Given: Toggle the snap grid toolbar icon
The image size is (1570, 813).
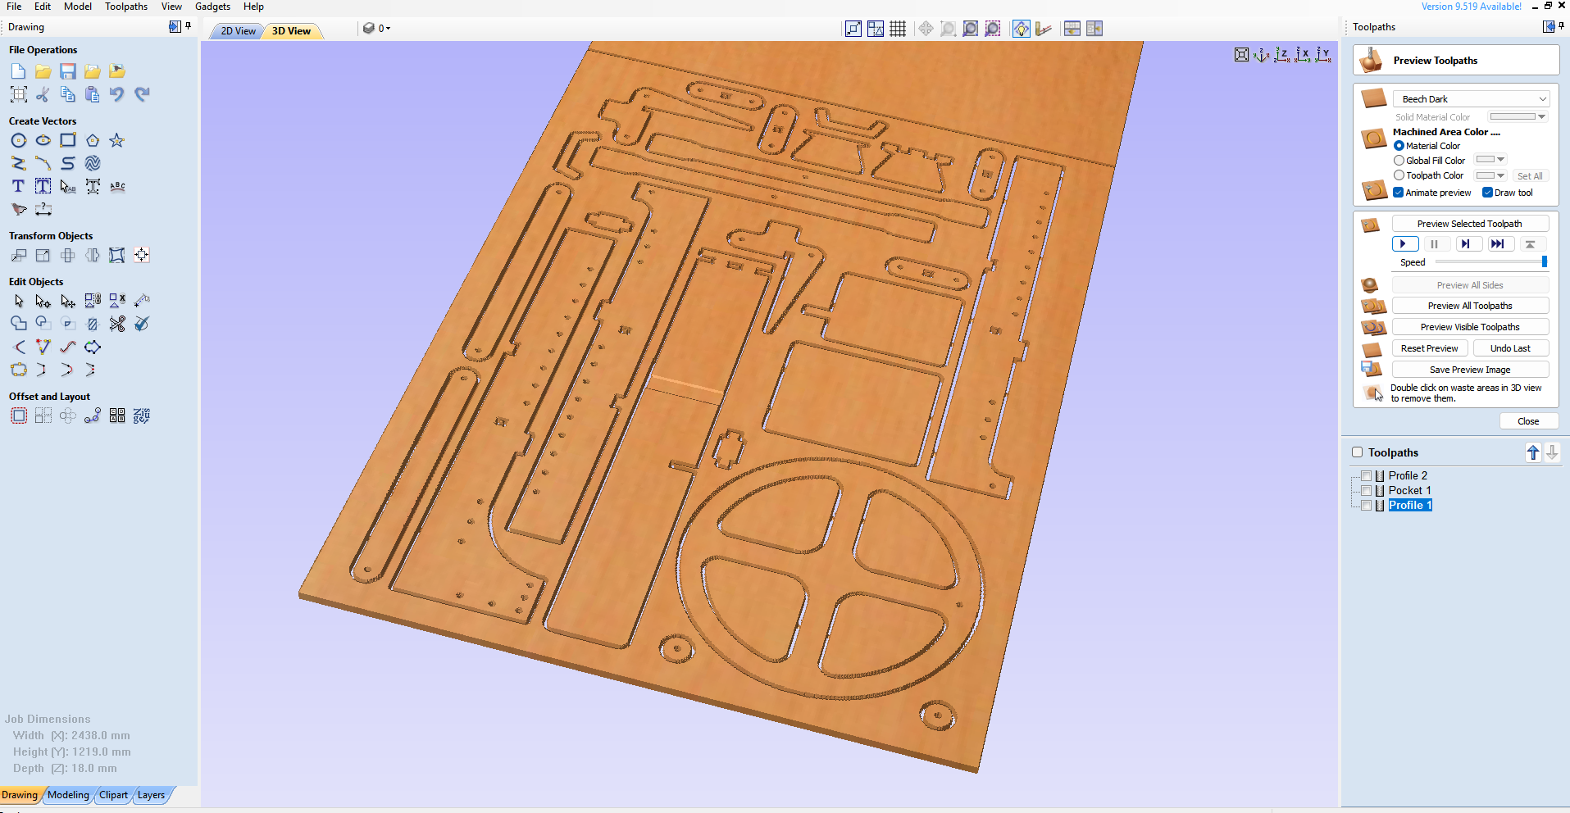Looking at the screenshot, I should [x=898, y=28].
